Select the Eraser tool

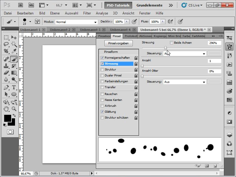pos(6,73)
